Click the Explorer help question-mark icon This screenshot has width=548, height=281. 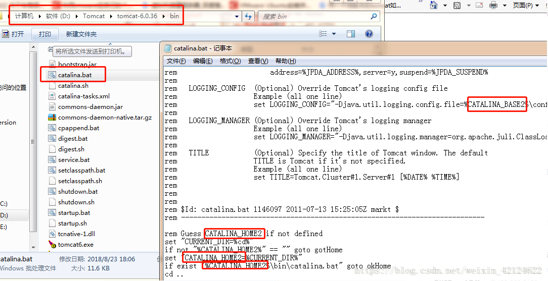click(x=369, y=34)
